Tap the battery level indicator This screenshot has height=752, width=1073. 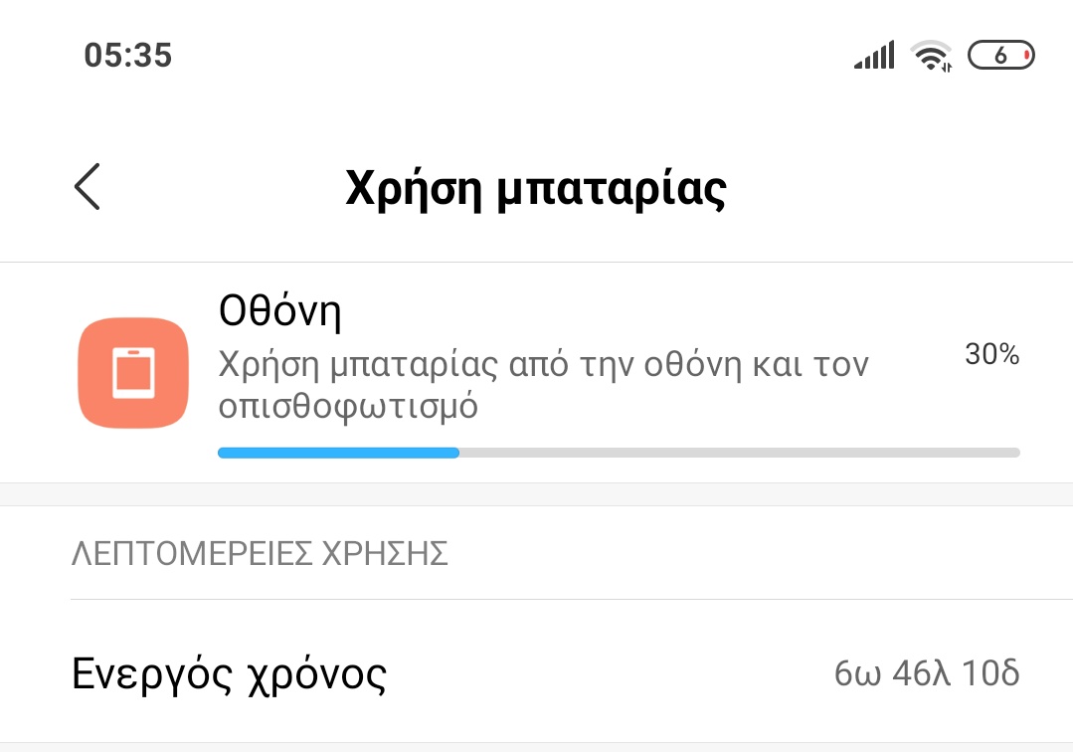[1000, 56]
